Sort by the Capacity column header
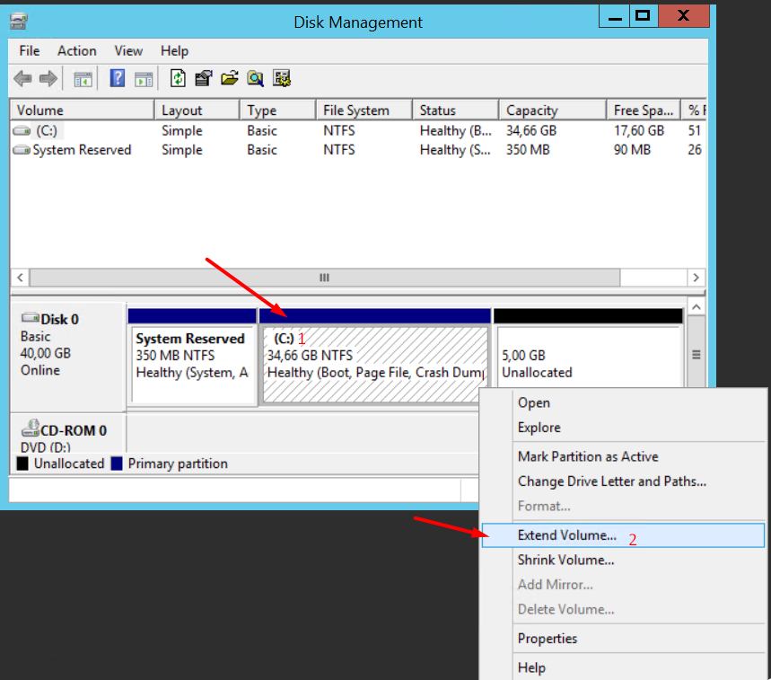 tap(553, 110)
